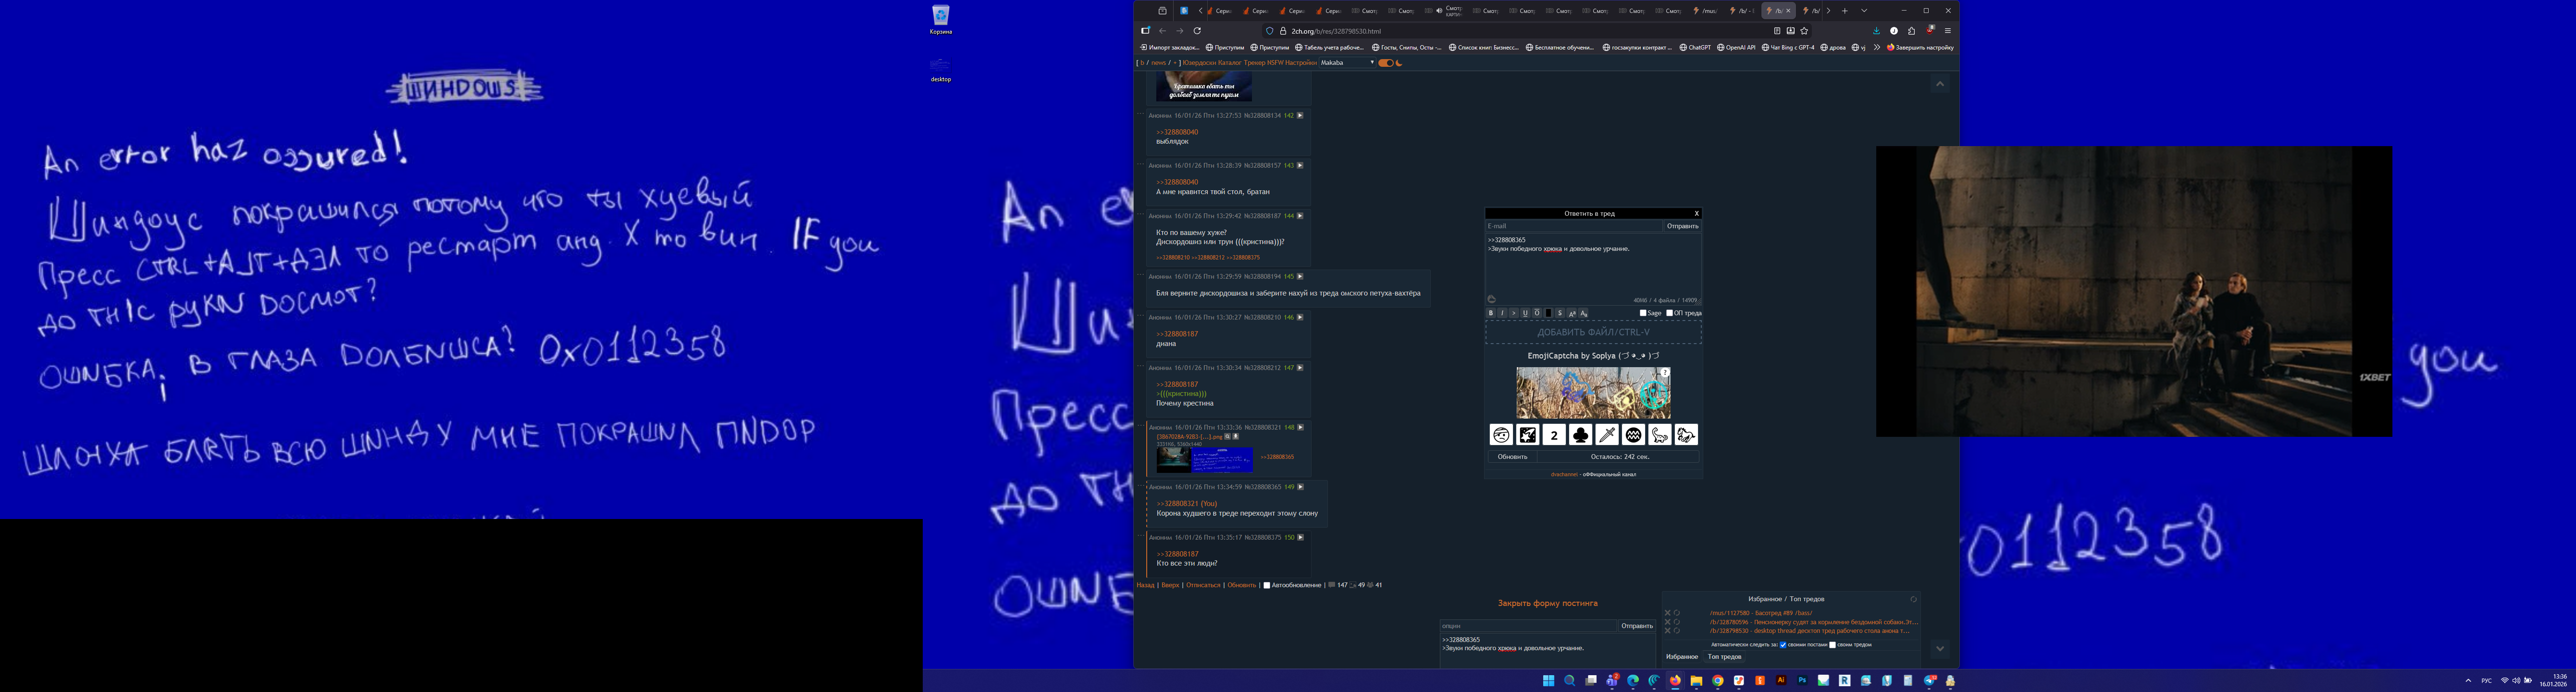Show more bookmarks overflow chevron
The image size is (2576, 692).
point(1877,47)
